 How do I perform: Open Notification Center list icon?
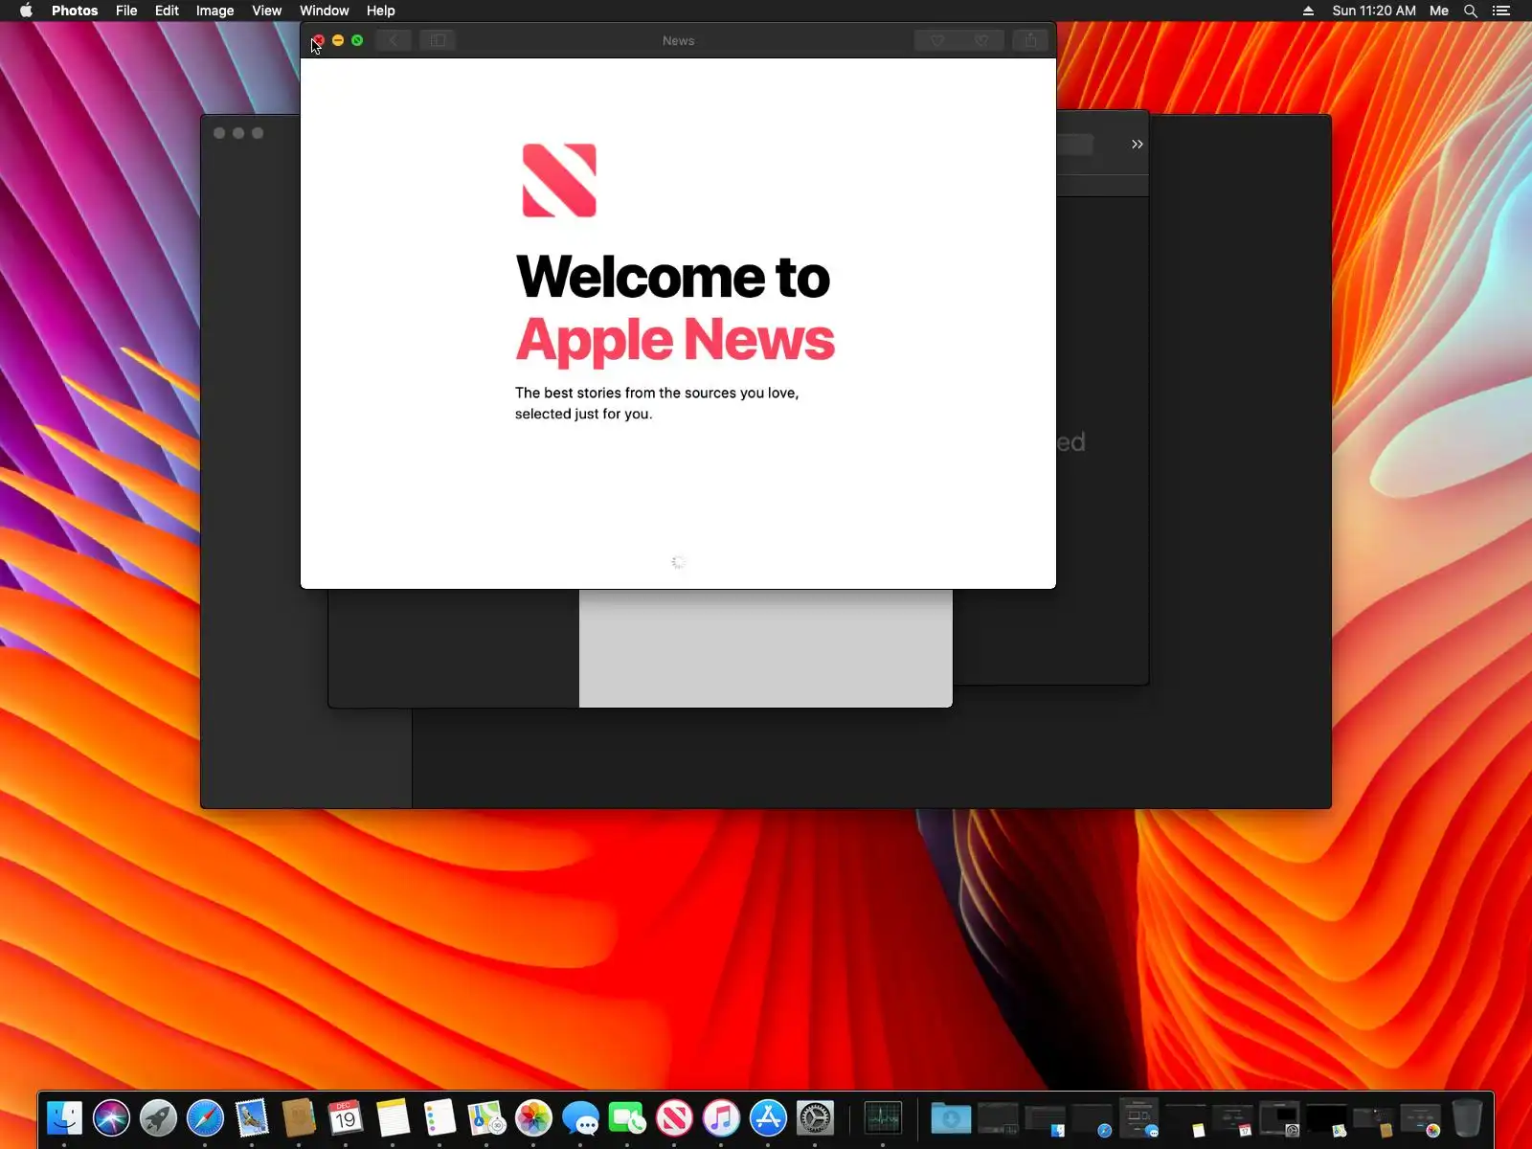coord(1501,11)
